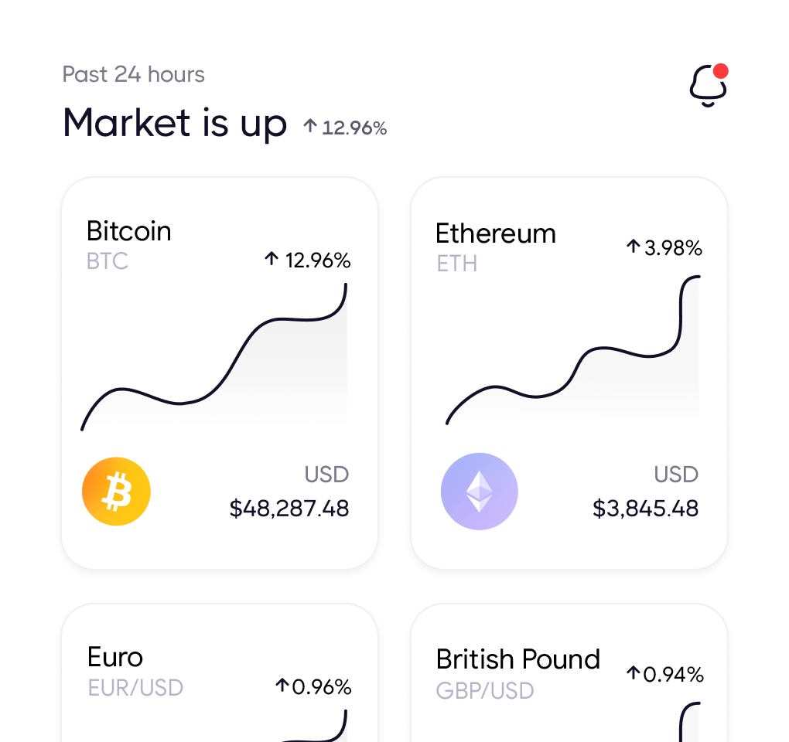Open the Ethereum ETH card
This screenshot has width=789, height=742.
coord(569,373)
